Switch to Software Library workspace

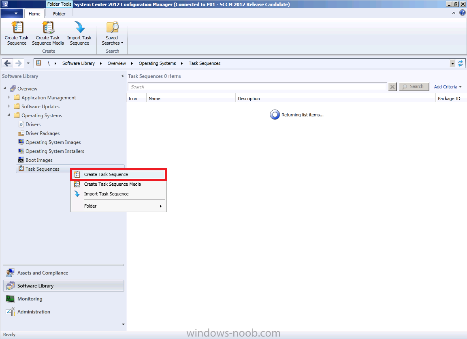tap(64, 285)
